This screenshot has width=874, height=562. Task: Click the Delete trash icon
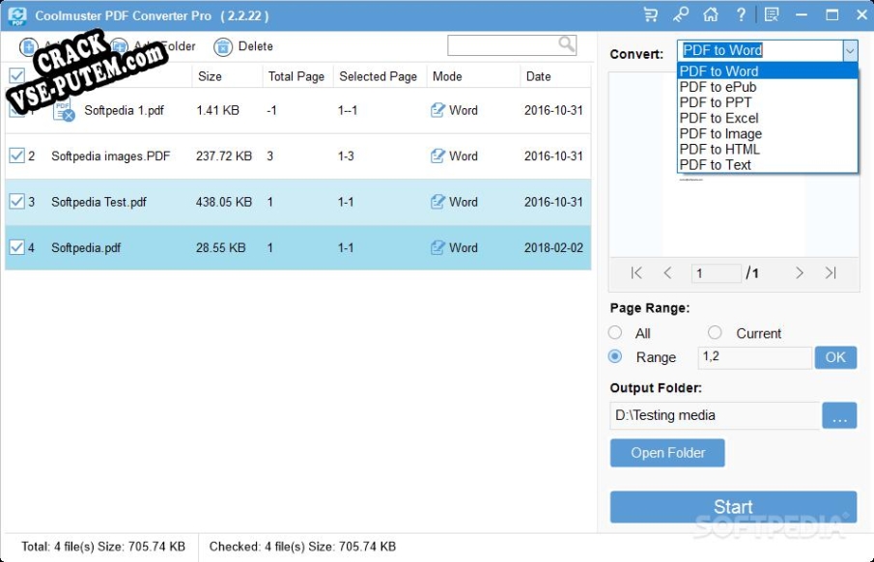click(x=222, y=46)
